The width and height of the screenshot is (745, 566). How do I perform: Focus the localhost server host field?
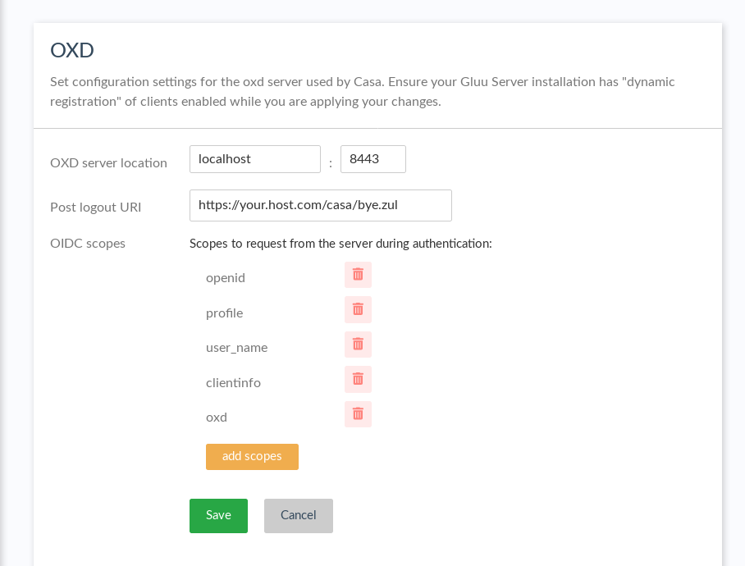(254, 159)
